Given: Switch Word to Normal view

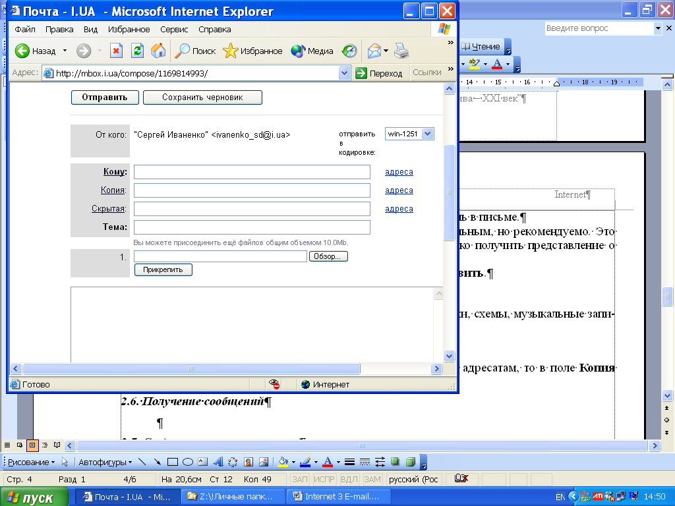Looking at the screenshot, I should click(7, 445).
